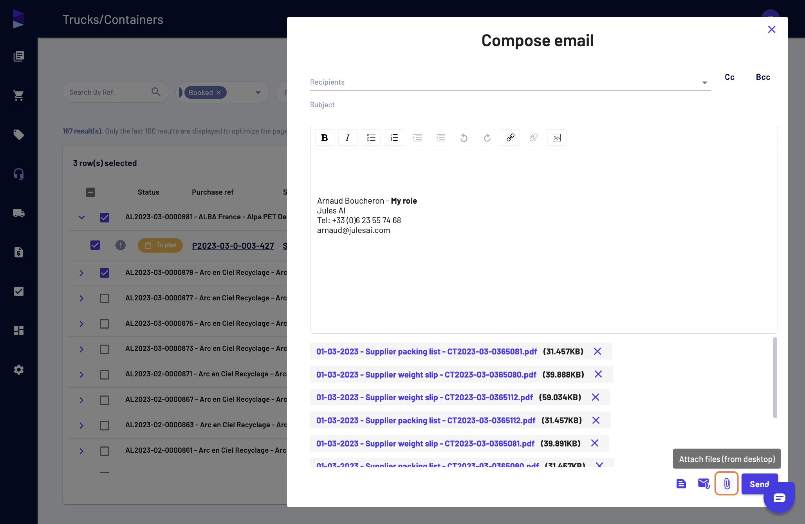Open the chat support bubble
805x524 pixels.
[x=779, y=497]
